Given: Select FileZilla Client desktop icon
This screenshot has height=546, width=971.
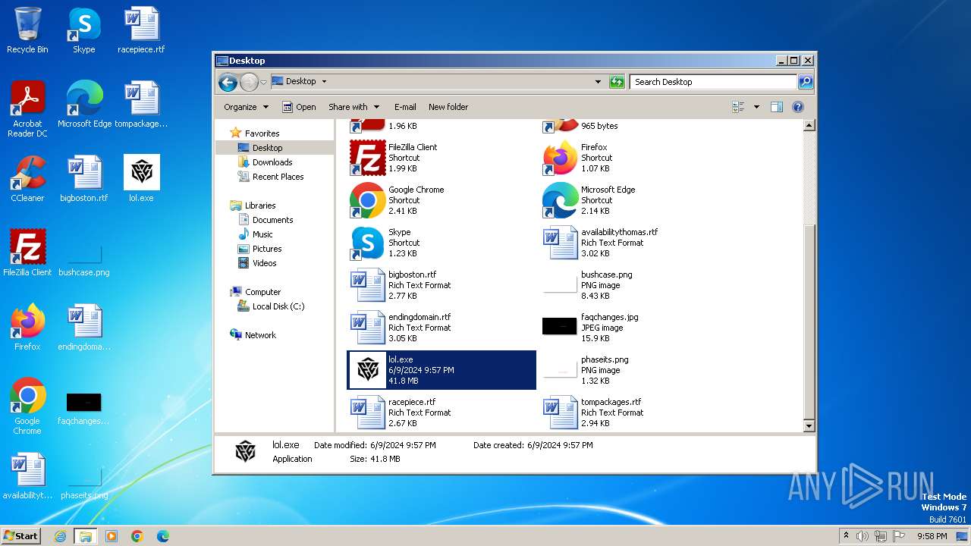Looking at the screenshot, I should (27, 253).
